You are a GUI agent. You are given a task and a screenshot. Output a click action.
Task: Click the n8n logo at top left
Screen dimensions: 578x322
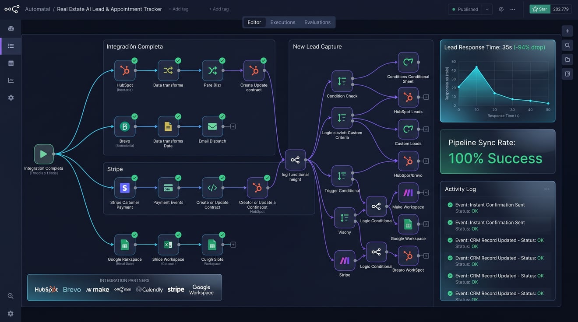tap(12, 9)
